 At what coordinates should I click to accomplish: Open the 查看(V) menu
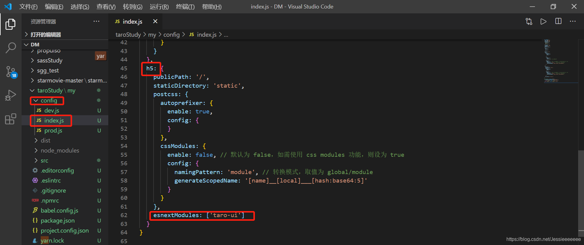pos(106,7)
